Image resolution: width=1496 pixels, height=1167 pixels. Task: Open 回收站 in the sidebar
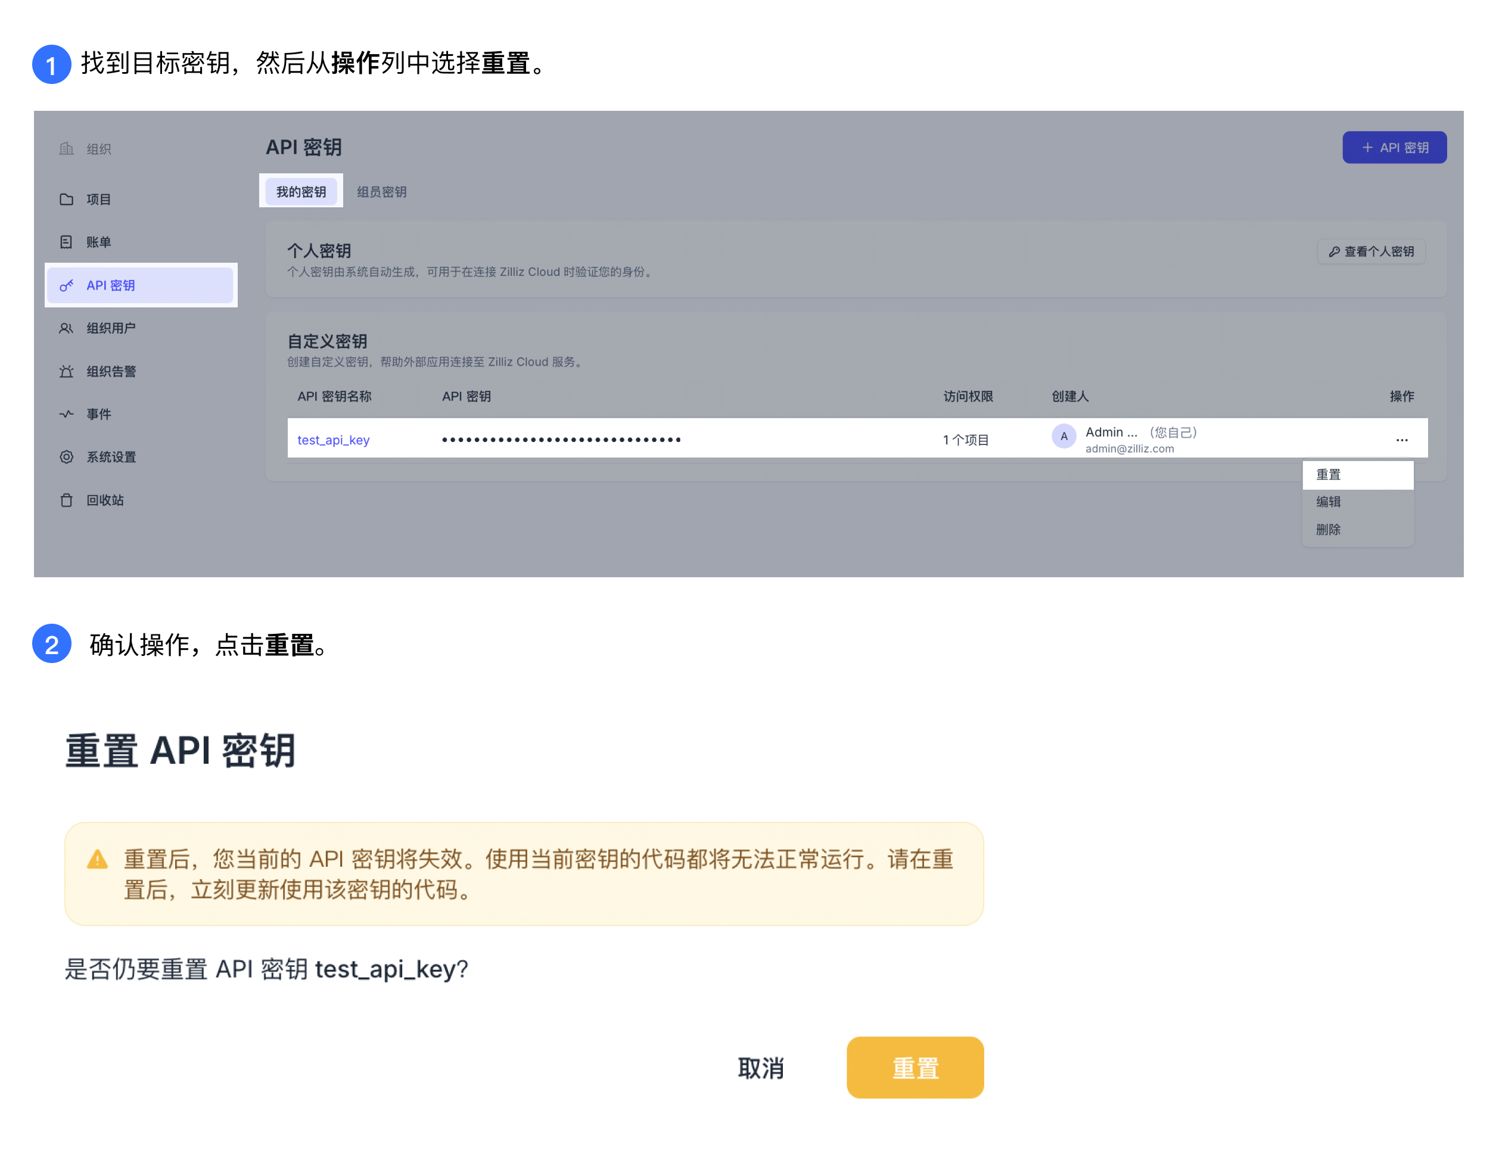[x=141, y=500]
